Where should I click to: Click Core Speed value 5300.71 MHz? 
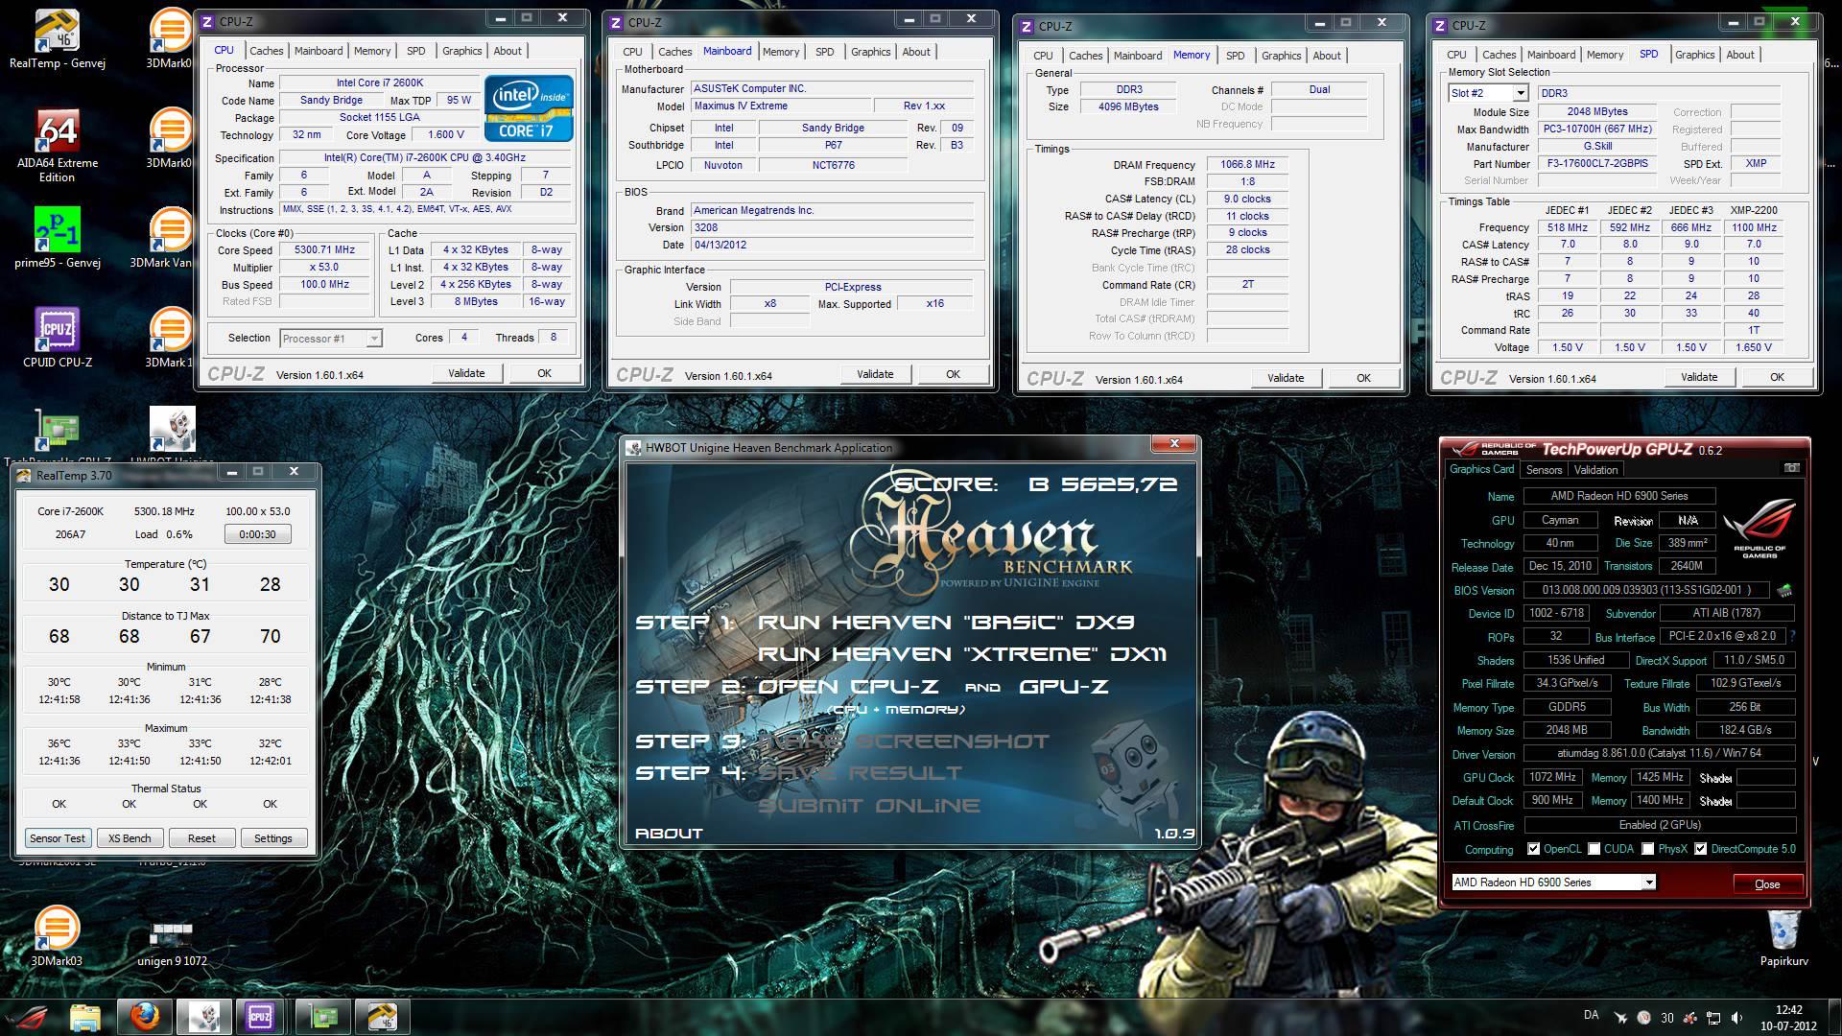pyautogui.click(x=325, y=249)
